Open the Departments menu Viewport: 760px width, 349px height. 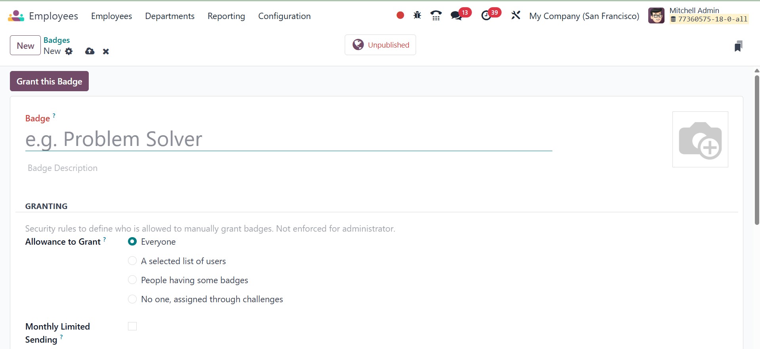pos(170,16)
